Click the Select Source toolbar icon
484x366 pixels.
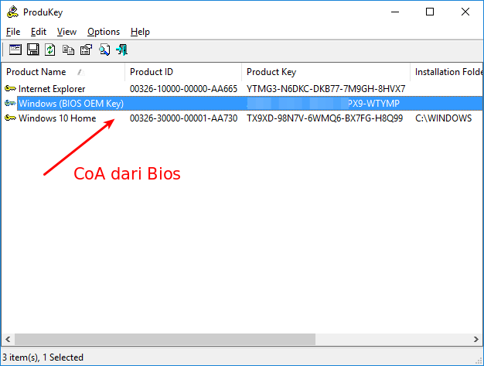15,50
